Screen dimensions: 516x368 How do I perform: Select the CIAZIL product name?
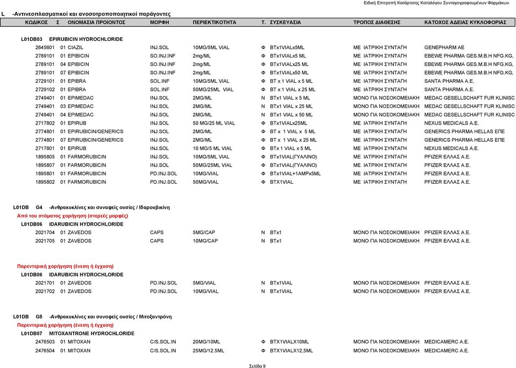75,48
